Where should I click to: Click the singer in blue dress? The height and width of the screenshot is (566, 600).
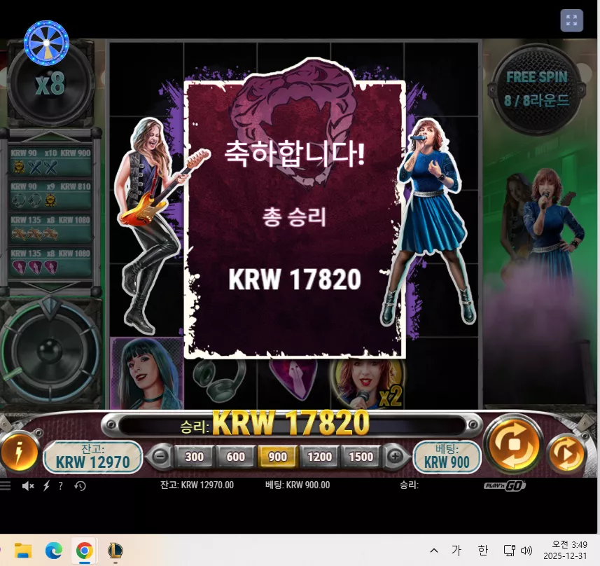click(428, 222)
